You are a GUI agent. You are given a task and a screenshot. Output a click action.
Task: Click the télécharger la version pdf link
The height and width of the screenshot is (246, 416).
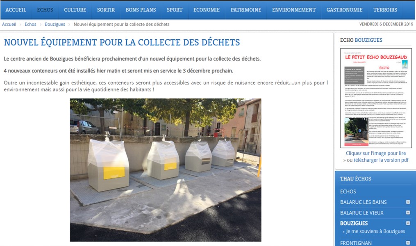pos(381,160)
